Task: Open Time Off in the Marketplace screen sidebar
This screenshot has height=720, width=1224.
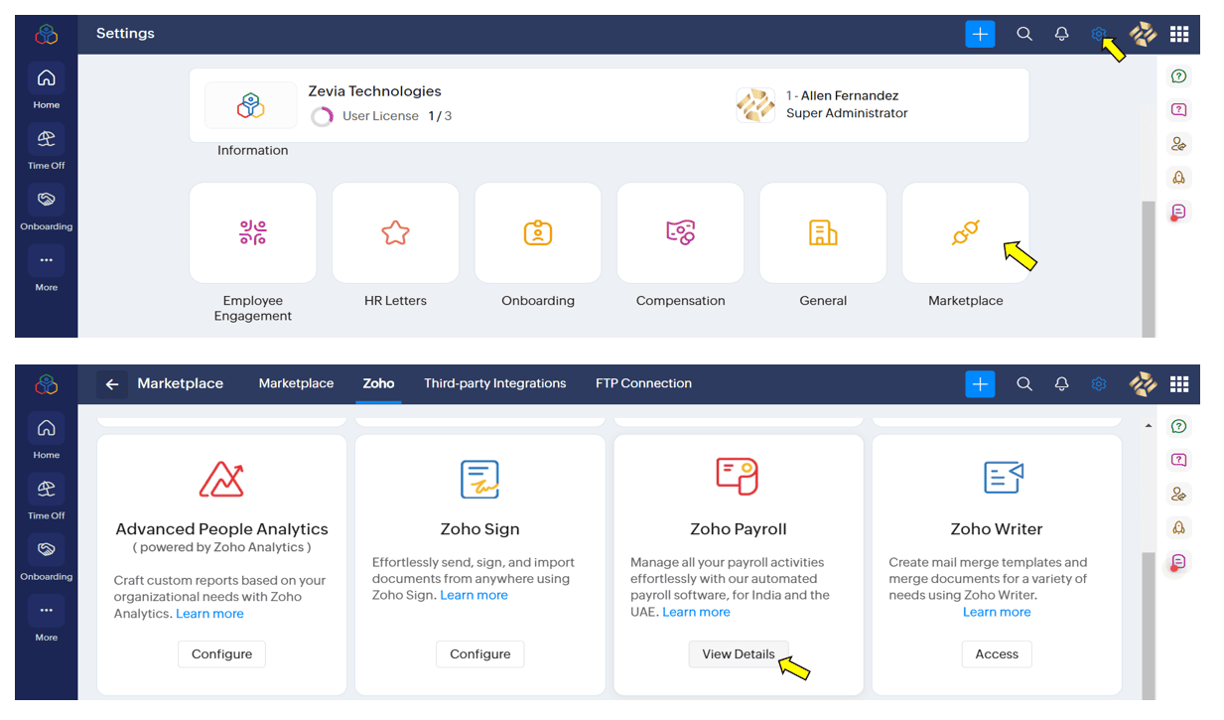Action: pyautogui.click(x=47, y=499)
